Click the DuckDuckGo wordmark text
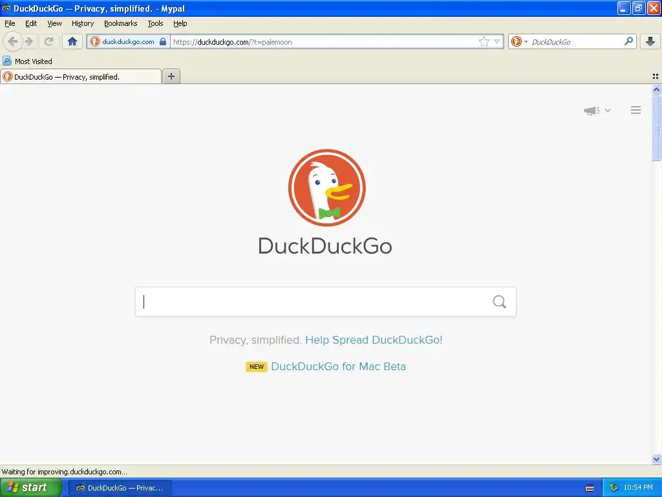The height and width of the screenshot is (497, 662). [325, 246]
